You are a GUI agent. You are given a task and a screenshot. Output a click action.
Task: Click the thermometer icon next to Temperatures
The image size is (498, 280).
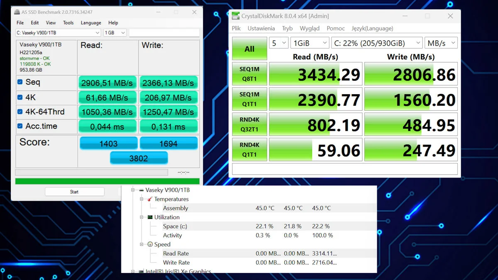[150, 199]
